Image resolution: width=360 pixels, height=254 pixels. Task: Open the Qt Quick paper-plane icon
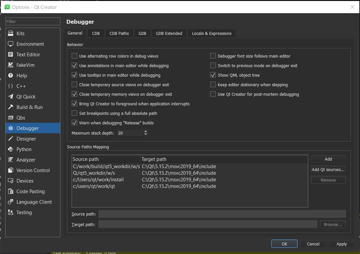11,96
